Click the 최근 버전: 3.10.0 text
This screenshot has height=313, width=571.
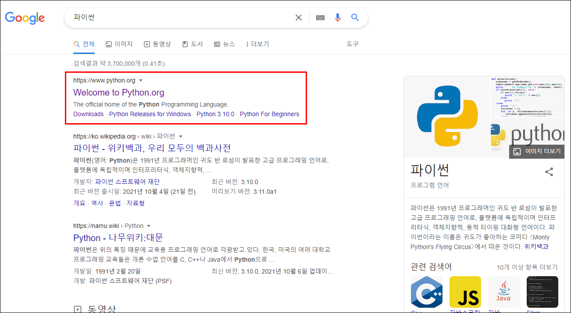coord(235,182)
